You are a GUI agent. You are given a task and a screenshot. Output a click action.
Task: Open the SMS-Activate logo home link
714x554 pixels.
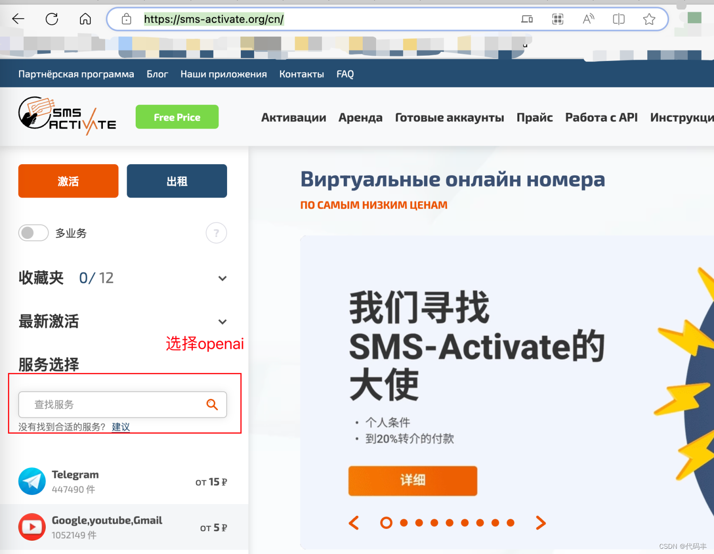tap(67, 116)
